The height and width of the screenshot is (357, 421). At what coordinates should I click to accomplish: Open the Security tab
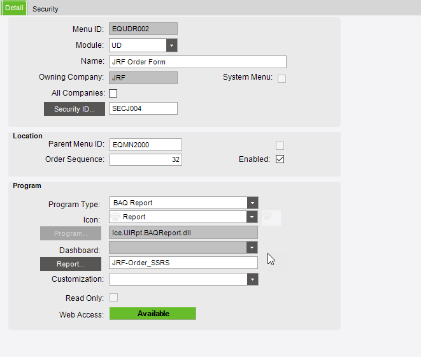click(45, 9)
